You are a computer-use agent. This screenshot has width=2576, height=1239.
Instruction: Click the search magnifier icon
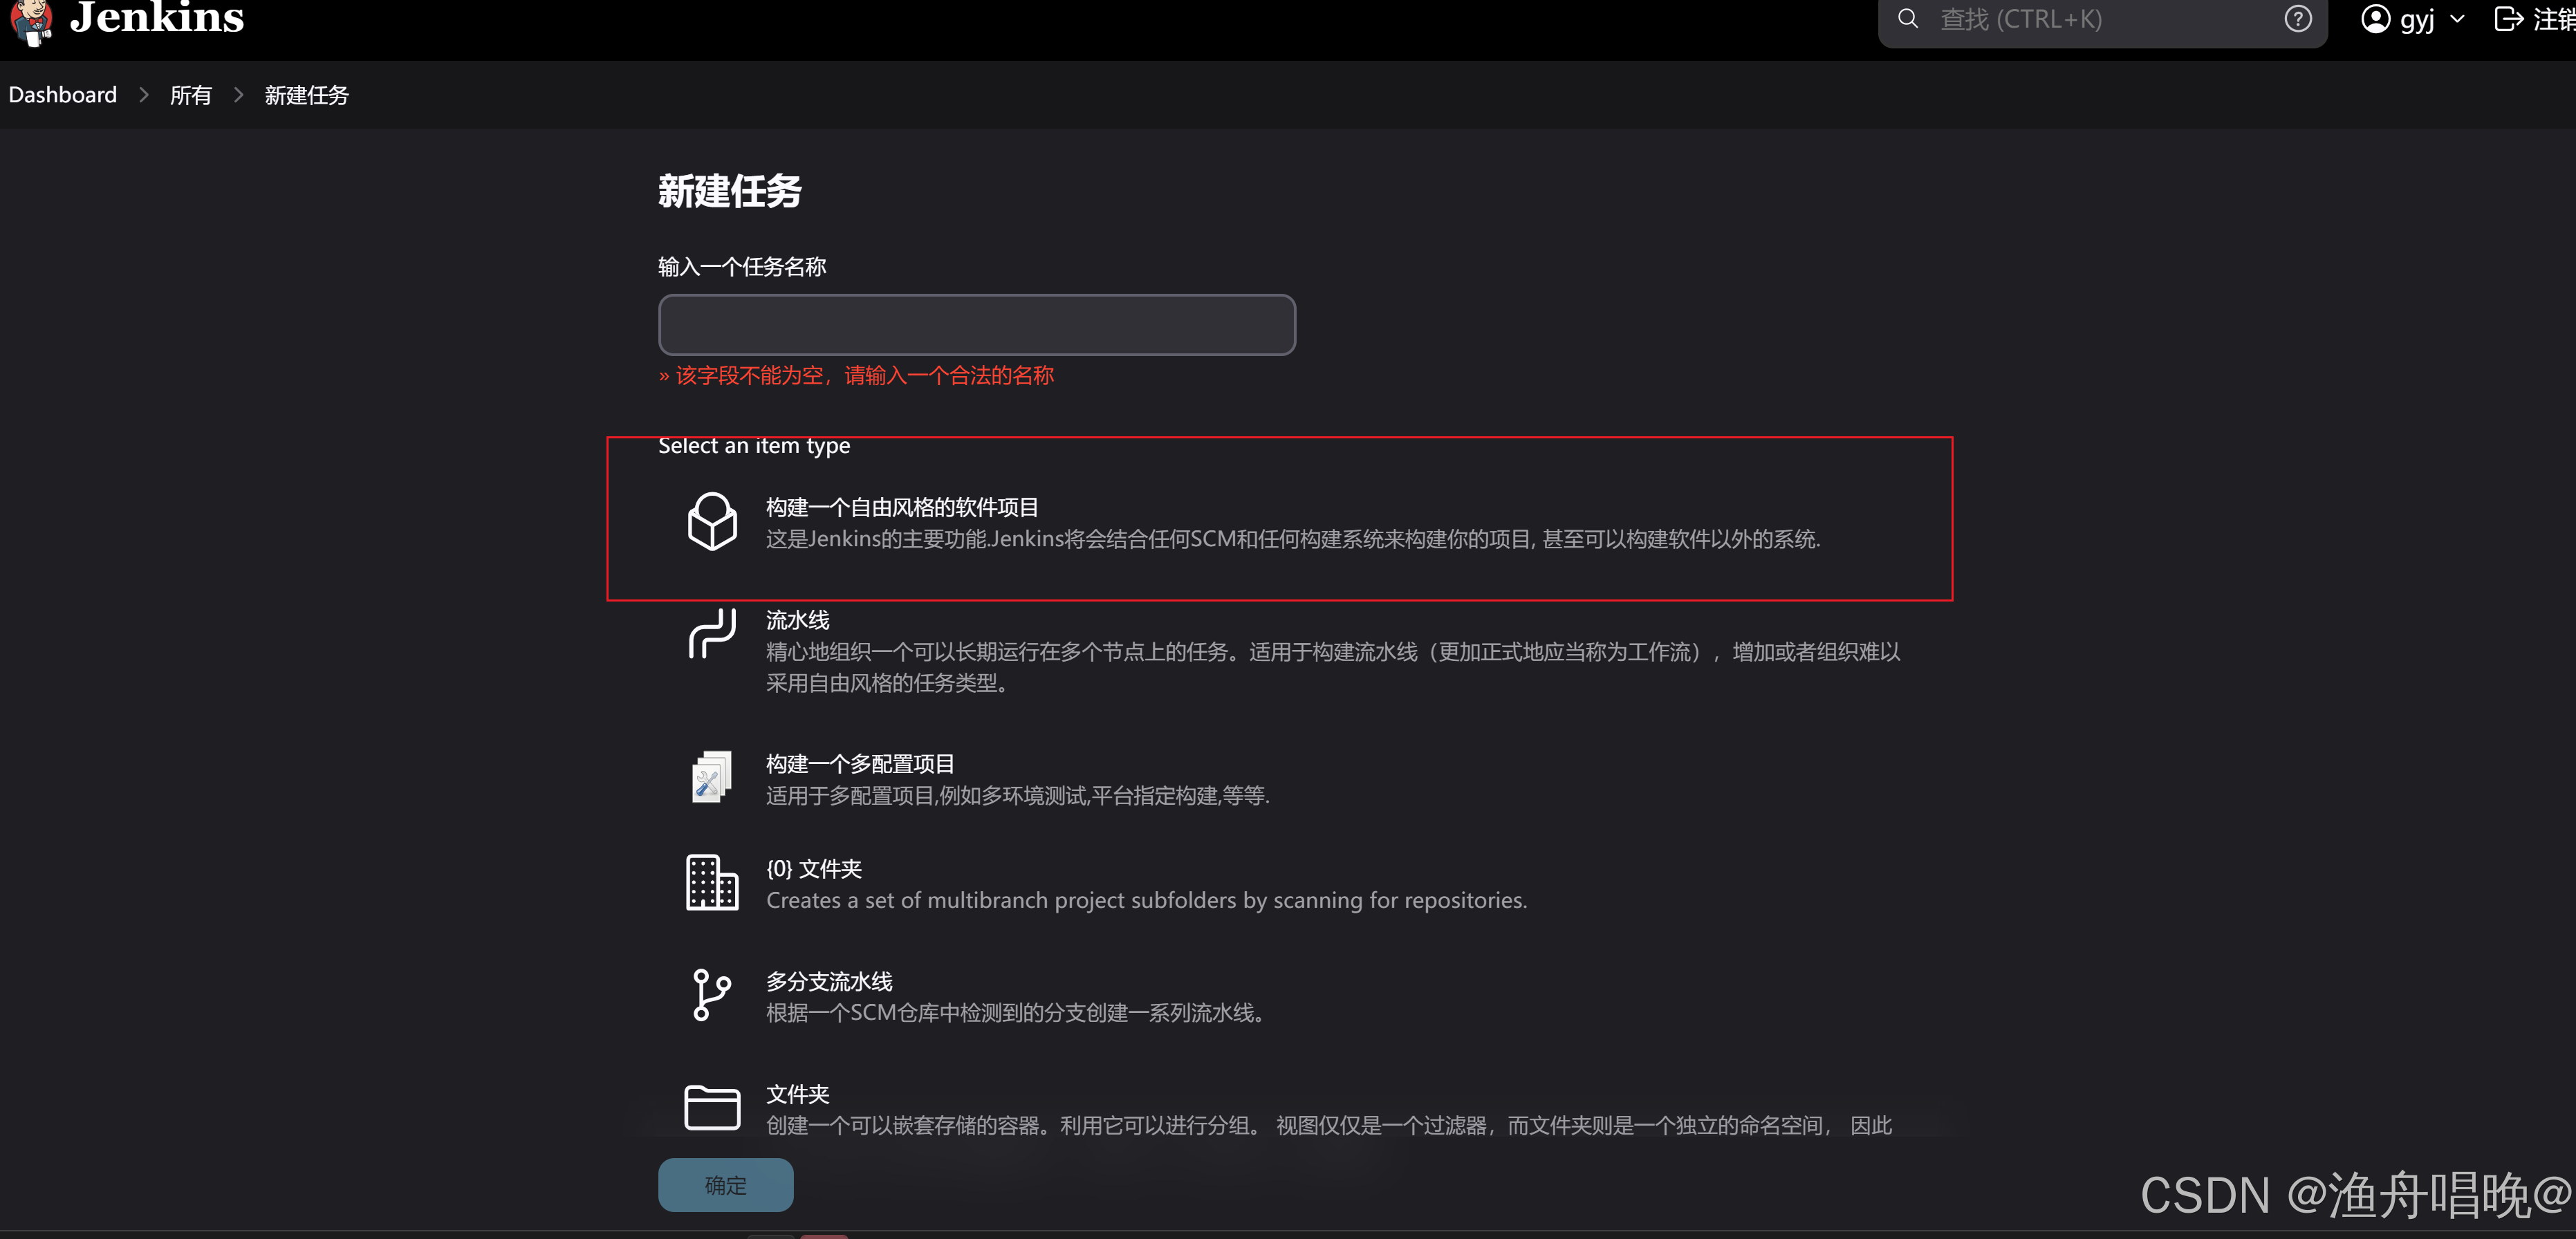coord(1908,19)
